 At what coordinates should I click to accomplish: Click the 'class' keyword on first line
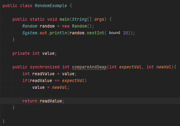point(26,6)
